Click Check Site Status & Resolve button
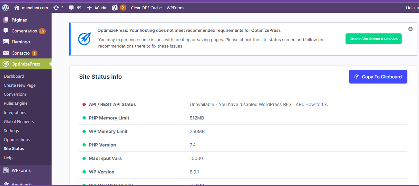Image resolution: width=419 pixels, height=186 pixels. [x=373, y=39]
